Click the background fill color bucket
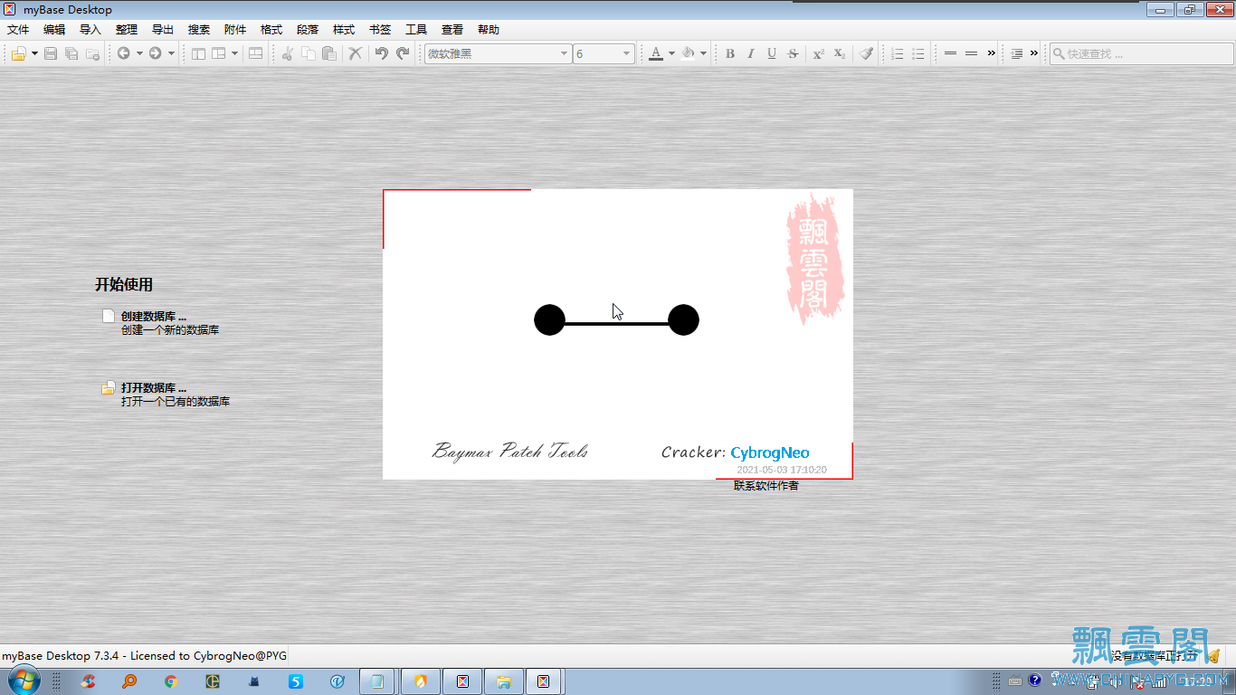Screen dimensions: 1236x695 click(689, 53)
